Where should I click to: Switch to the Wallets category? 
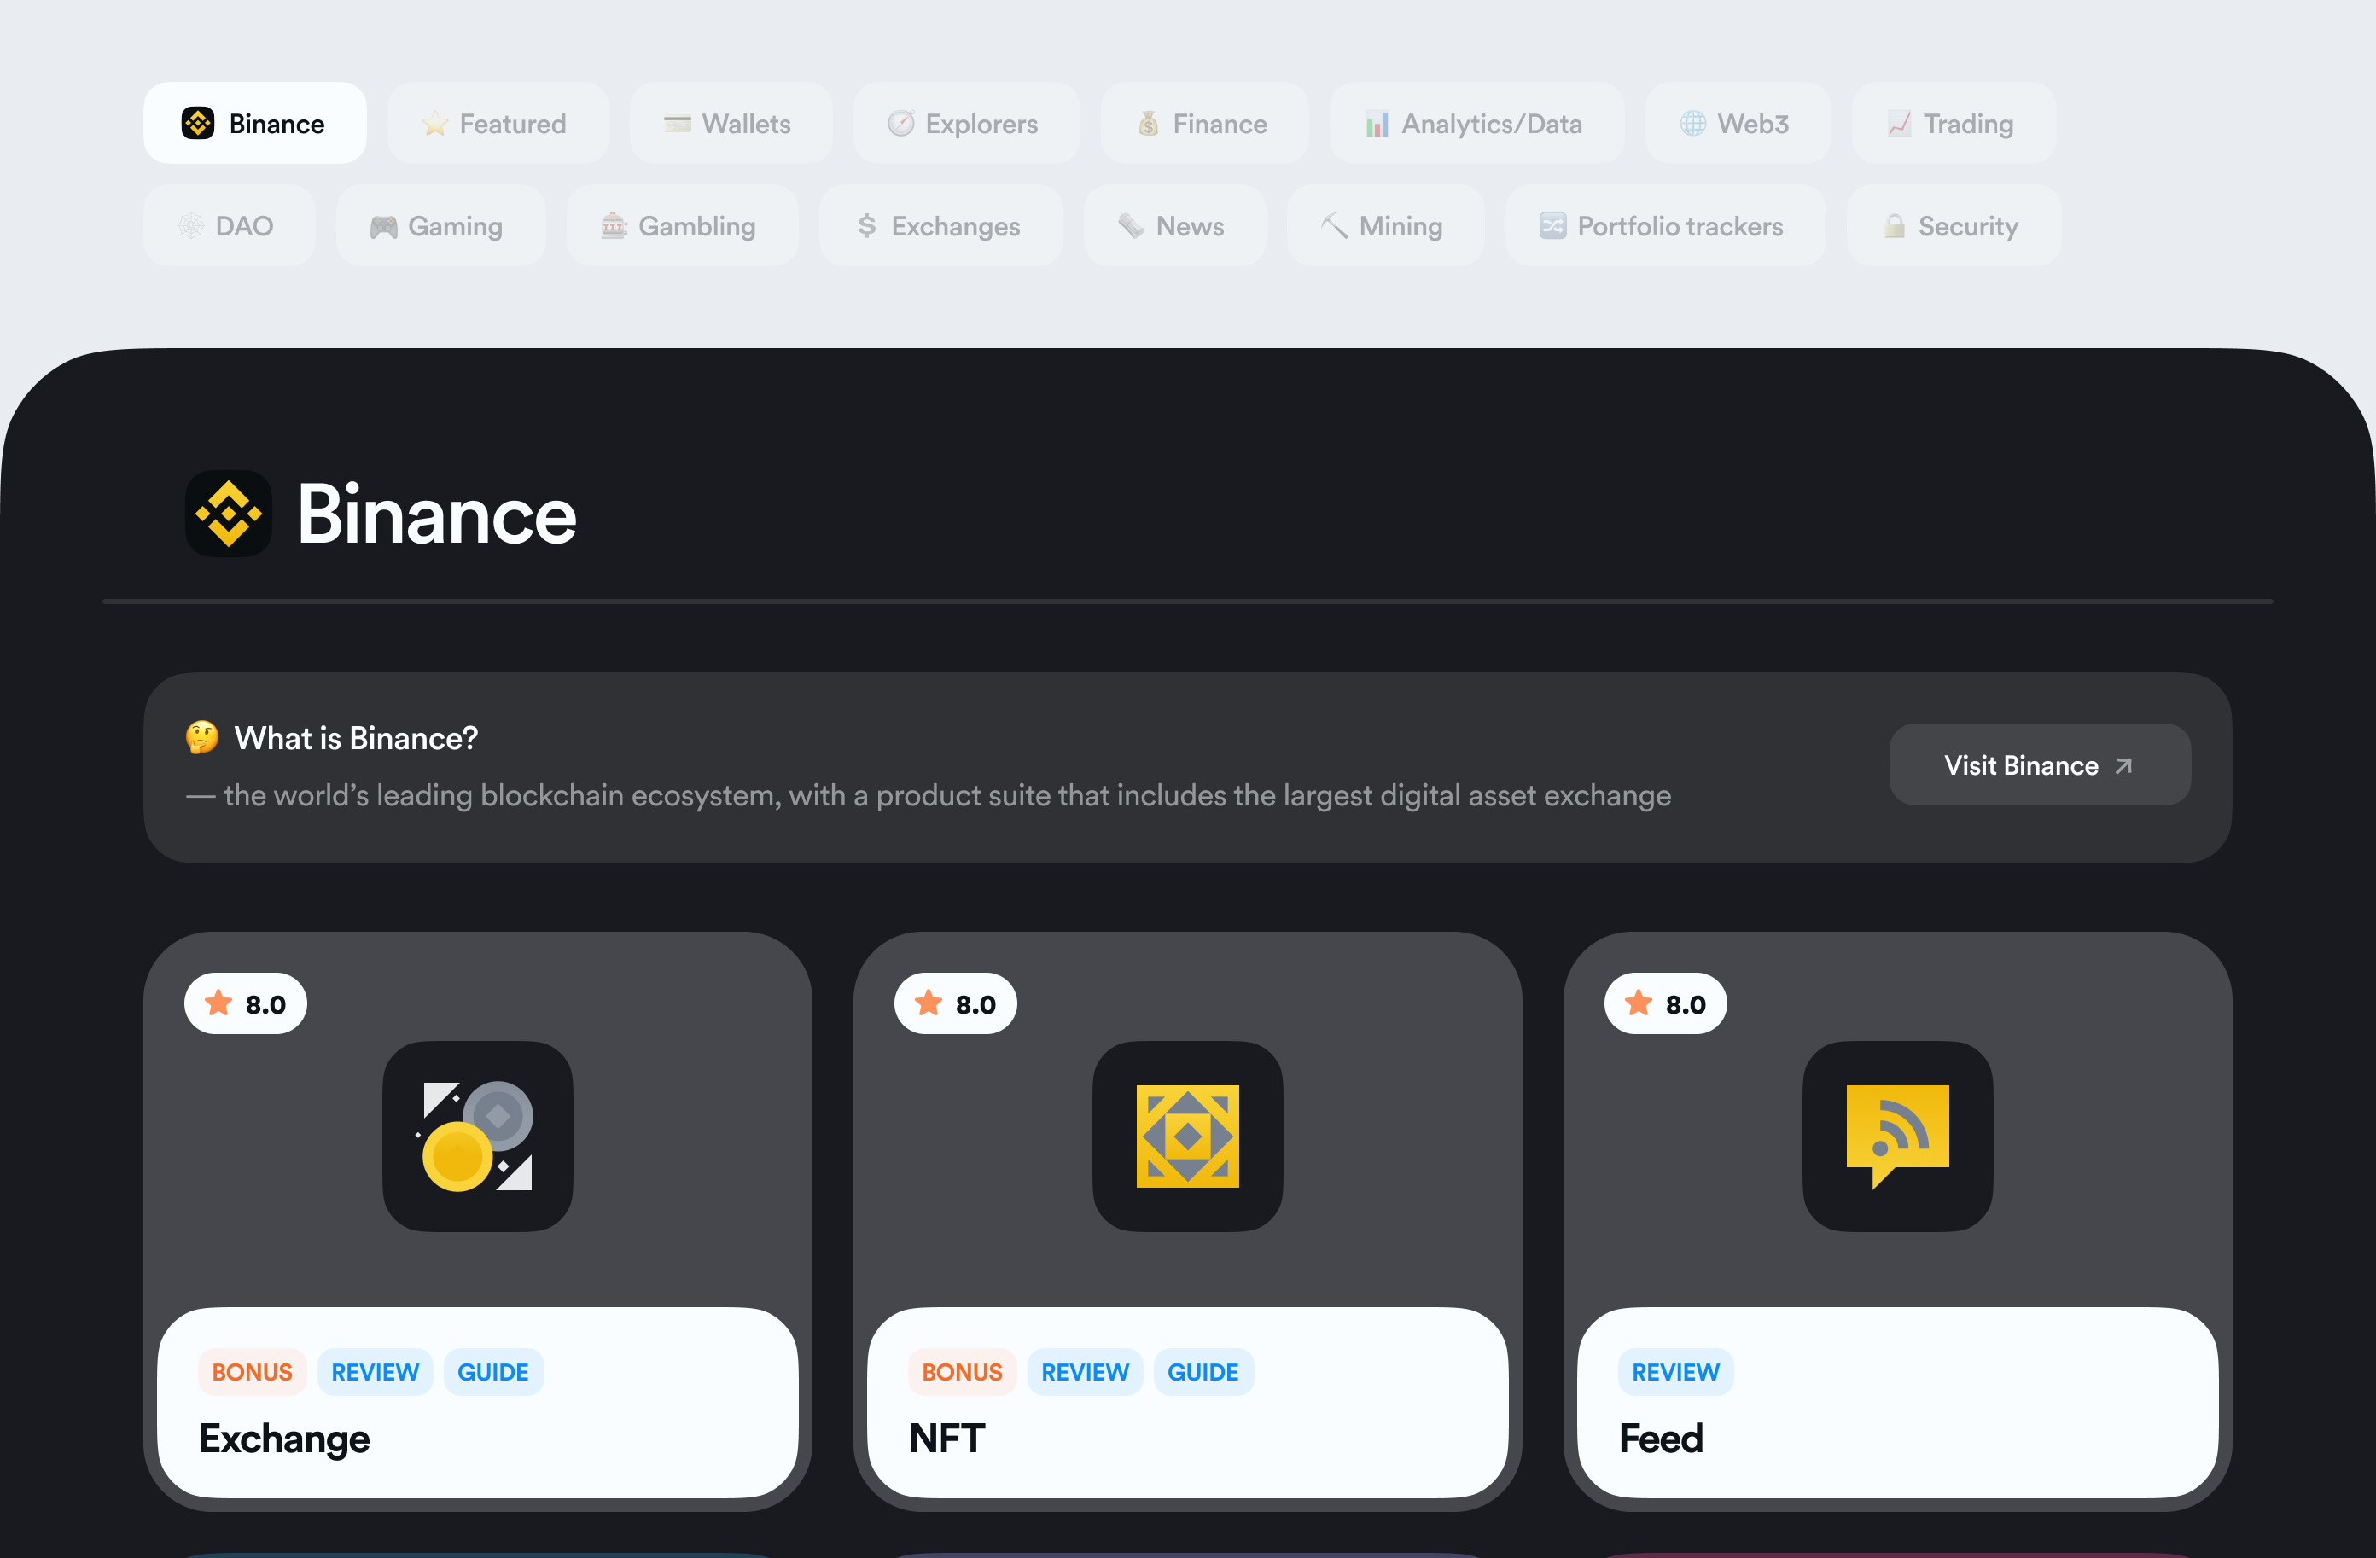730,124
